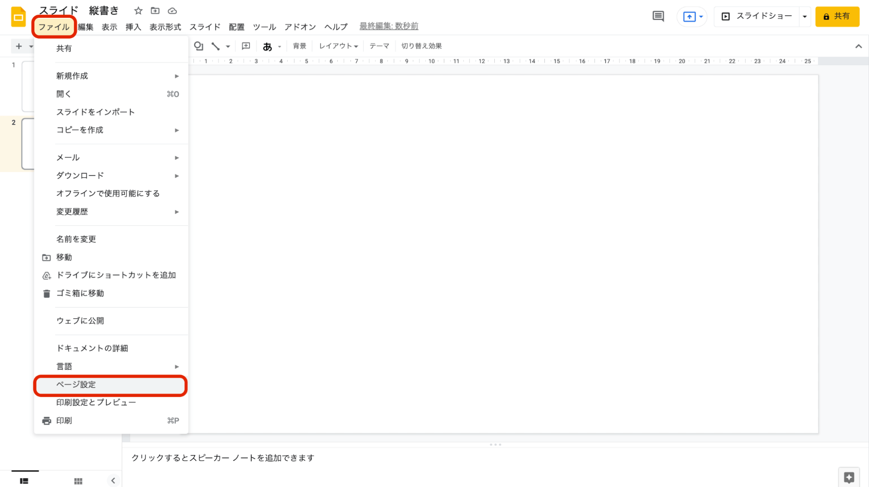This screenshot has height=487, width=869.
Task: Click the 切り替え効果 toolbar button
Action: (x=421, y=46)
